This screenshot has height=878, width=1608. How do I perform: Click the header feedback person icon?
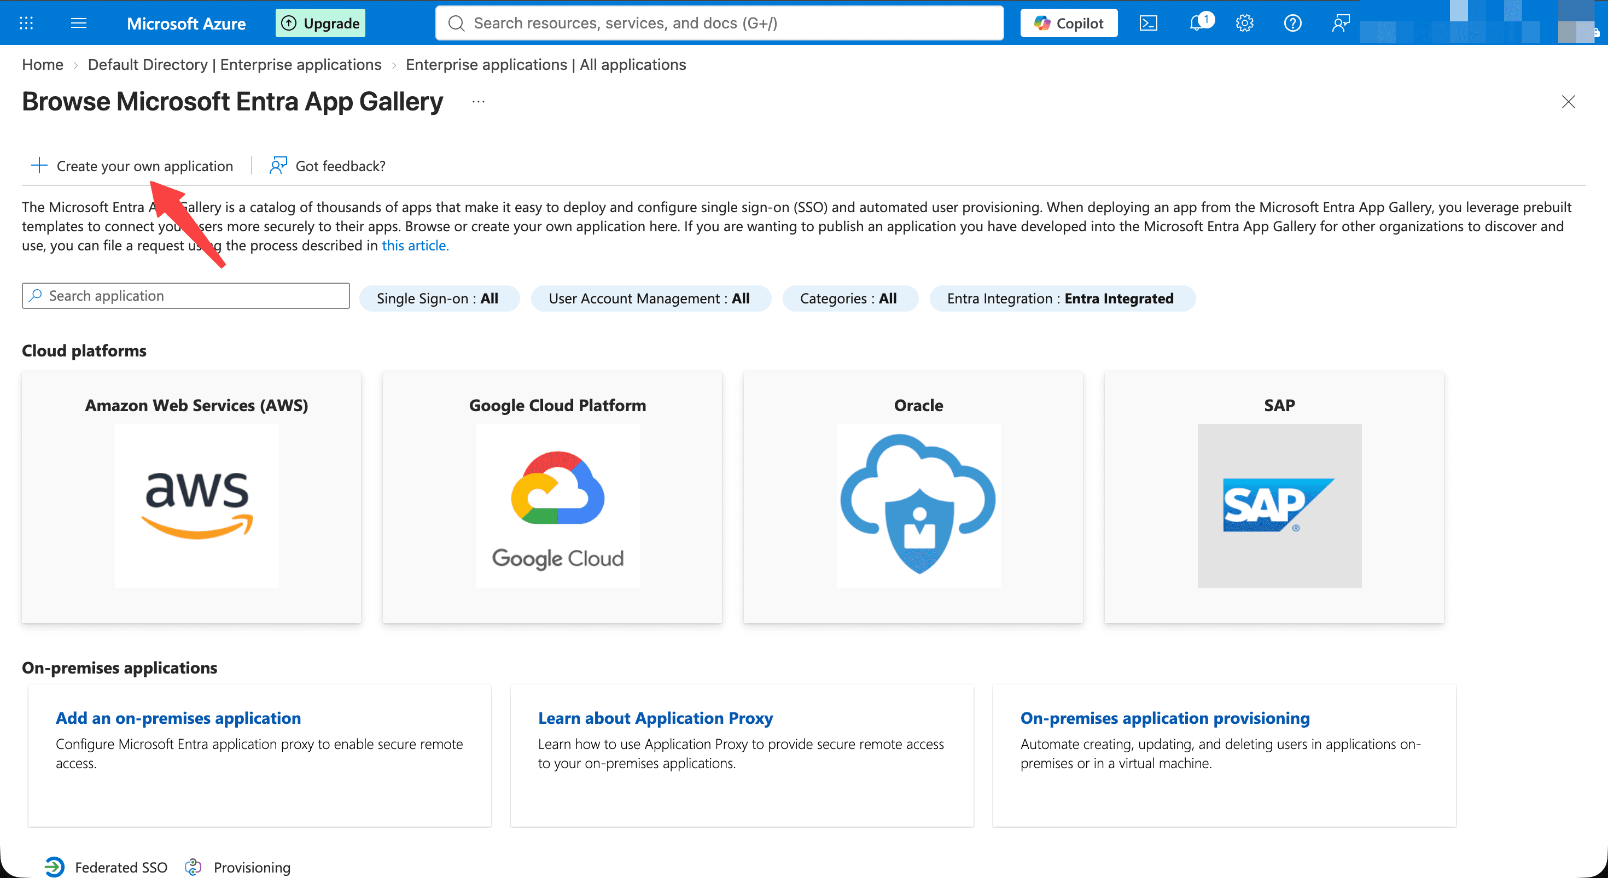pyautogui.click(x=1340, y=23)
